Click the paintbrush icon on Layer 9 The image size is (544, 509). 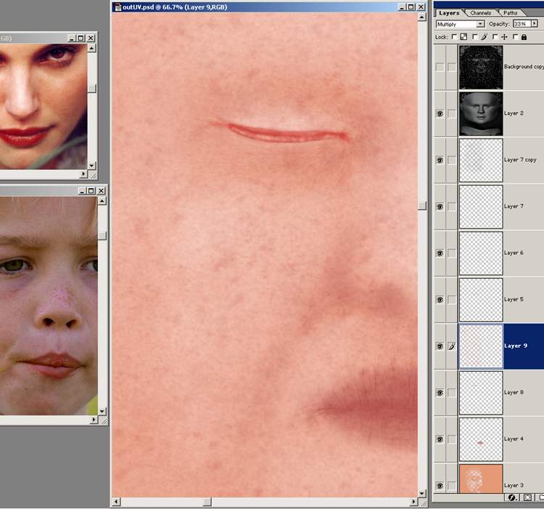tap(451, 346)
